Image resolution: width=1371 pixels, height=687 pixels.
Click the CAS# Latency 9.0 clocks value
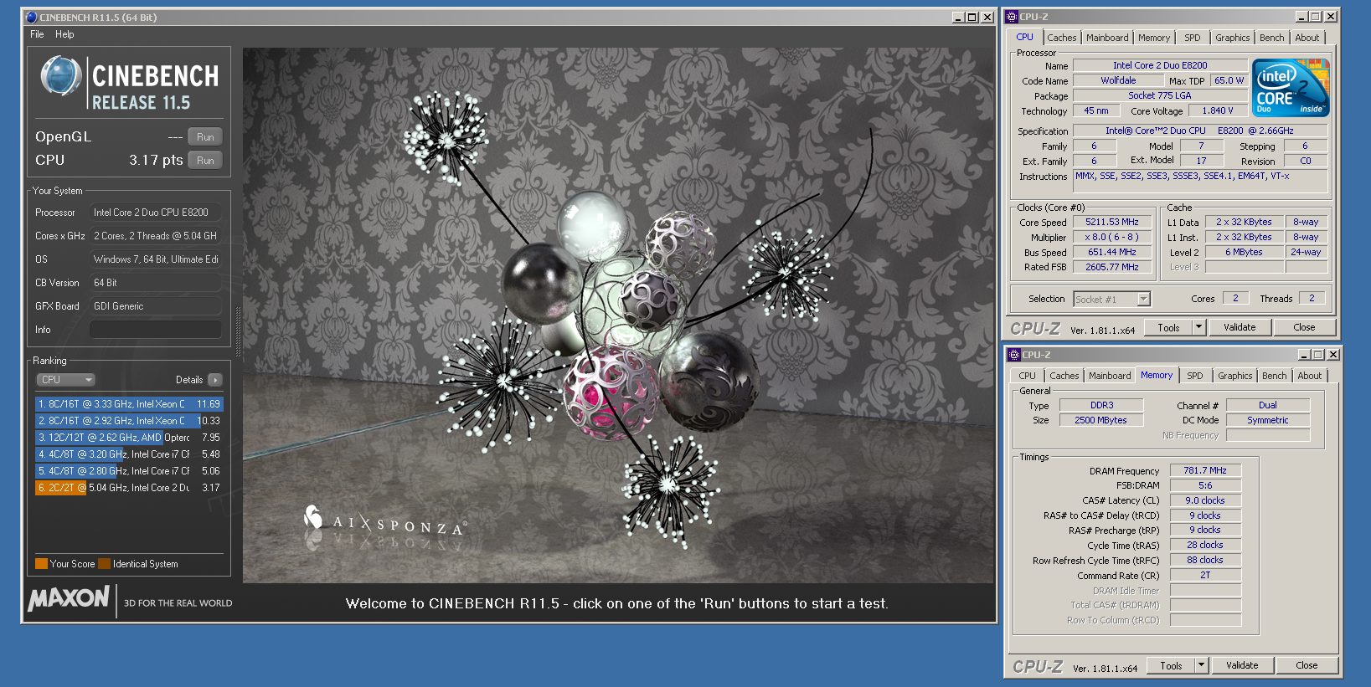click(1205, 500)
